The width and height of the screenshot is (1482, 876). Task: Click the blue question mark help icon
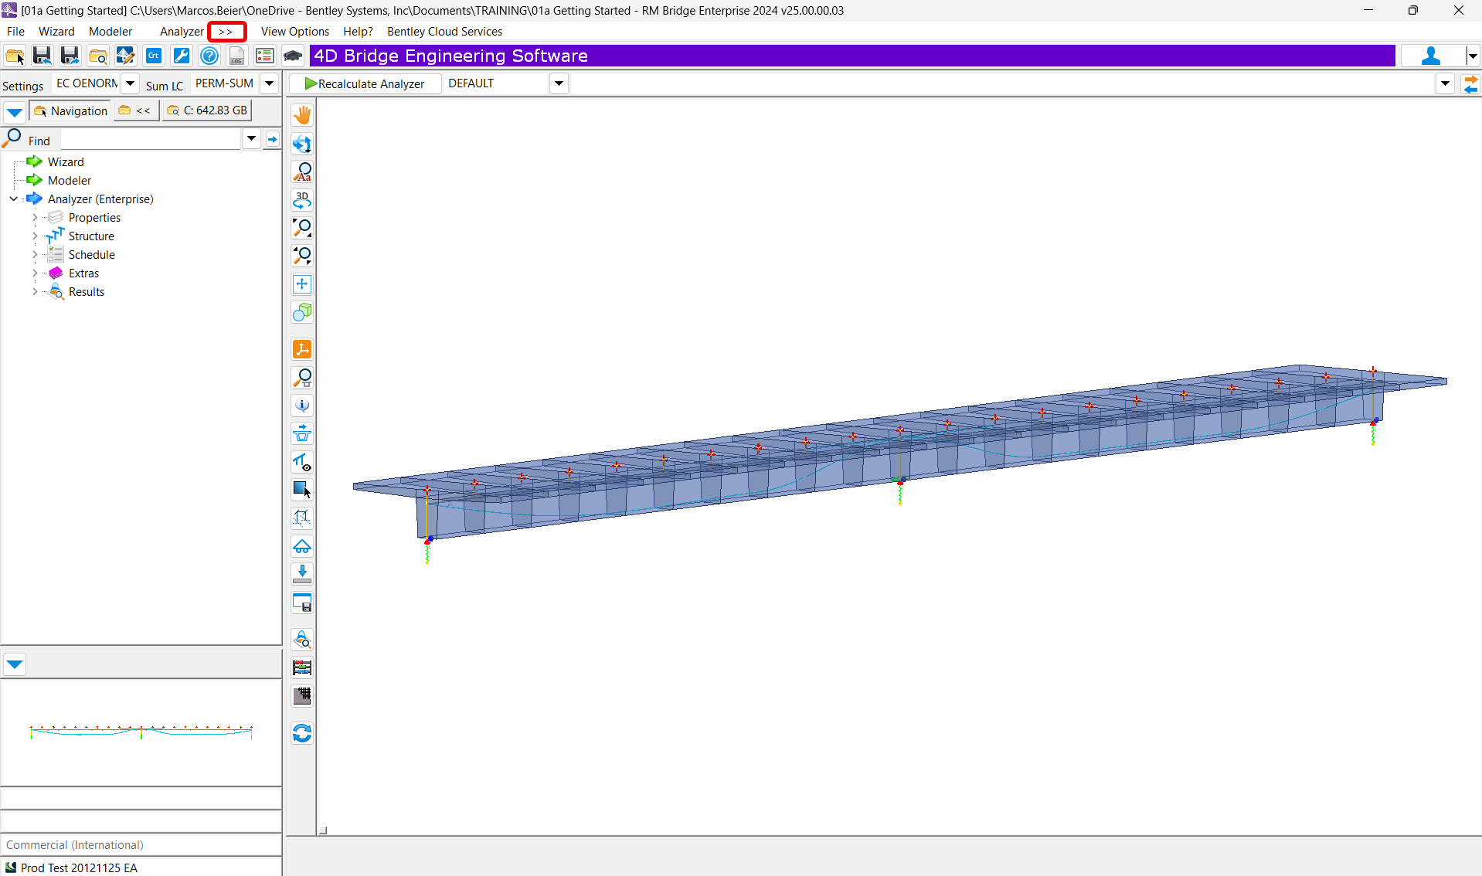(209, 56)
